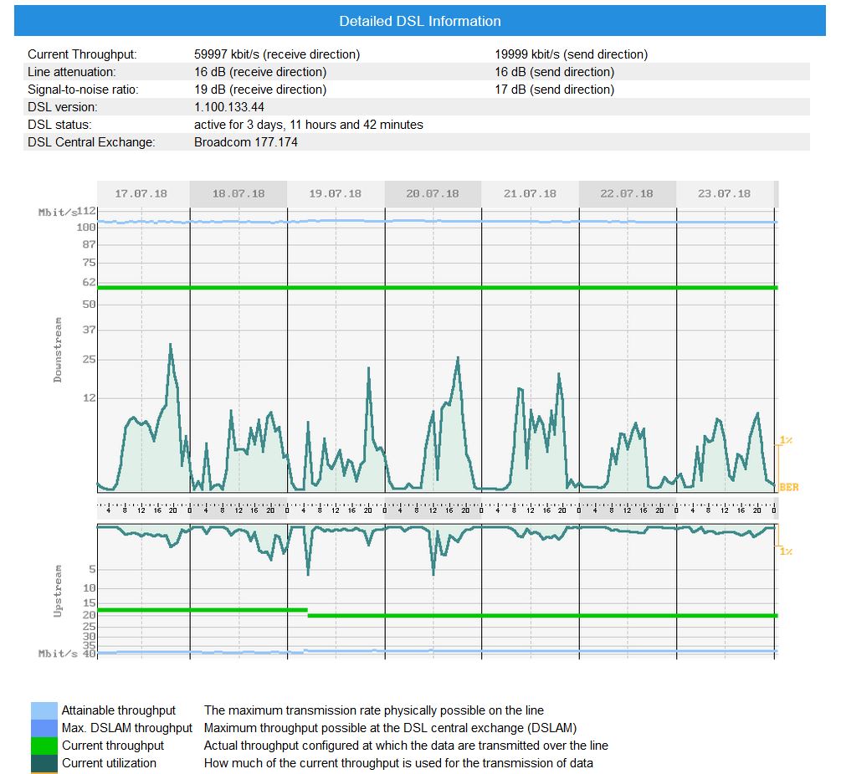Select the 18.07.18 date header
The width and height of the screenshot is (841, 774).
[x=238, y=193]
